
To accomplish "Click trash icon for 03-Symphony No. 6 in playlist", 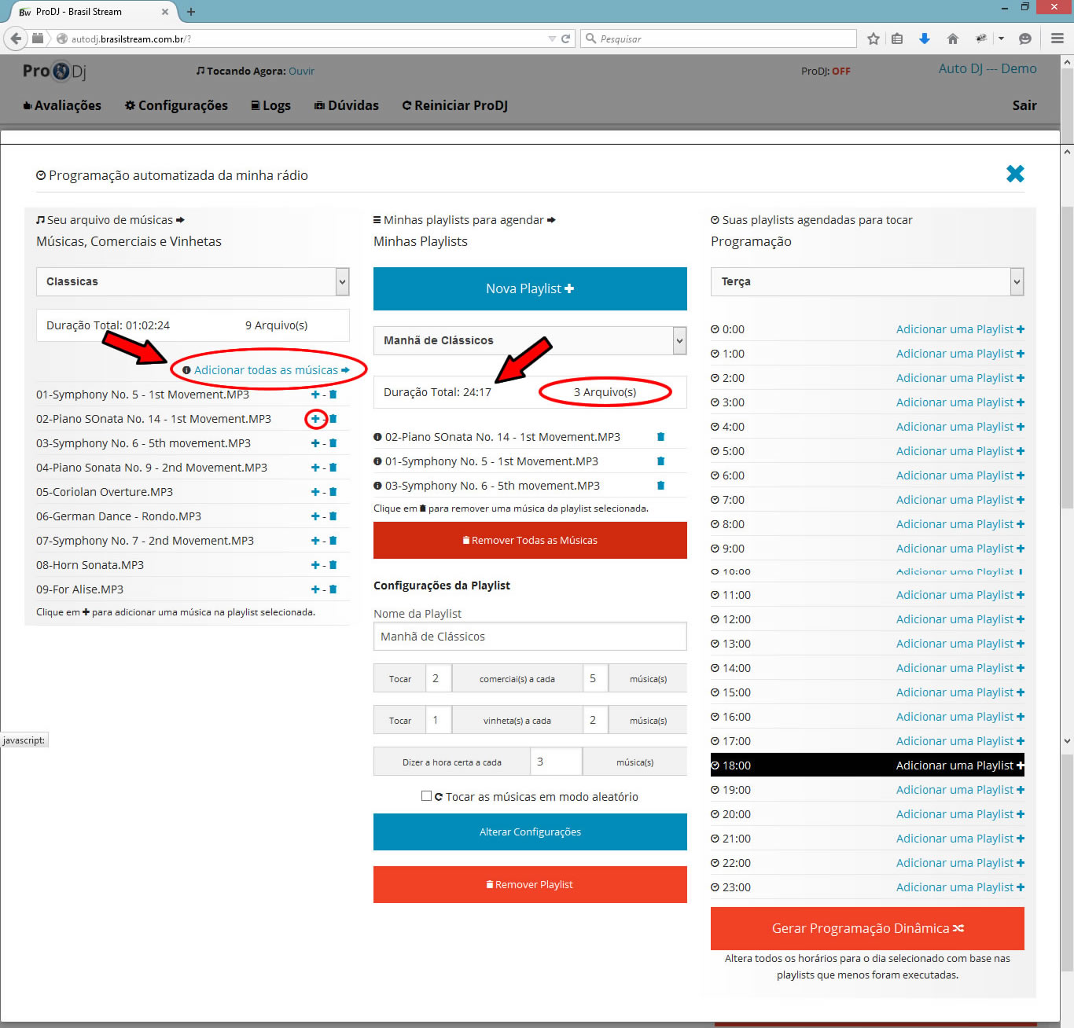I will tap(660, 486).
